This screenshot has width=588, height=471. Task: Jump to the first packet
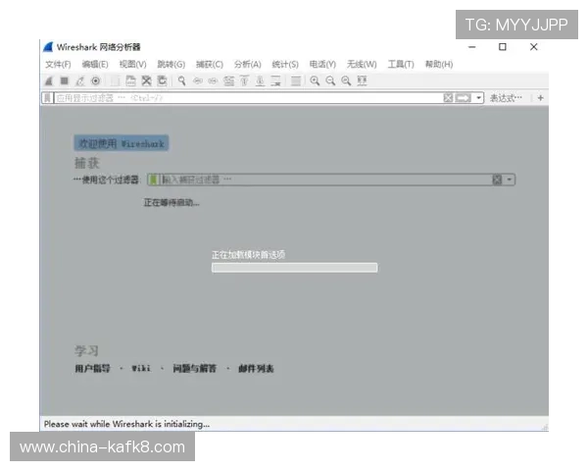(x=244, y=80)
